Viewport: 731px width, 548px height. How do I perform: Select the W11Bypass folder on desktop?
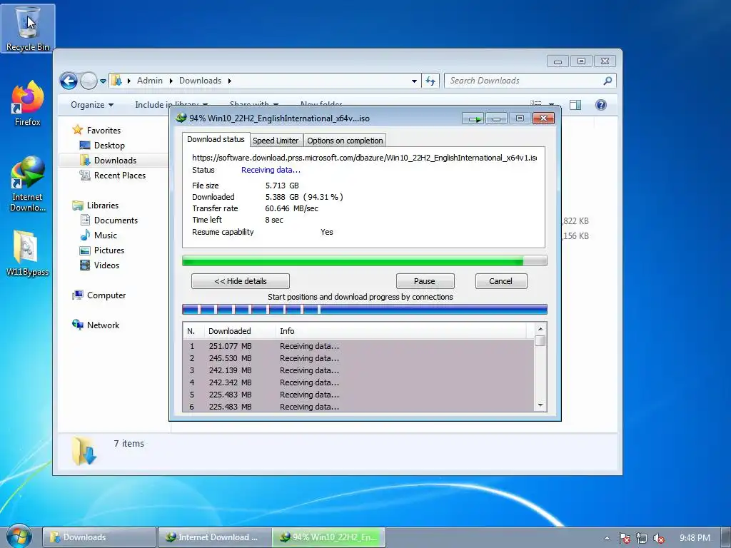point(28,253)
